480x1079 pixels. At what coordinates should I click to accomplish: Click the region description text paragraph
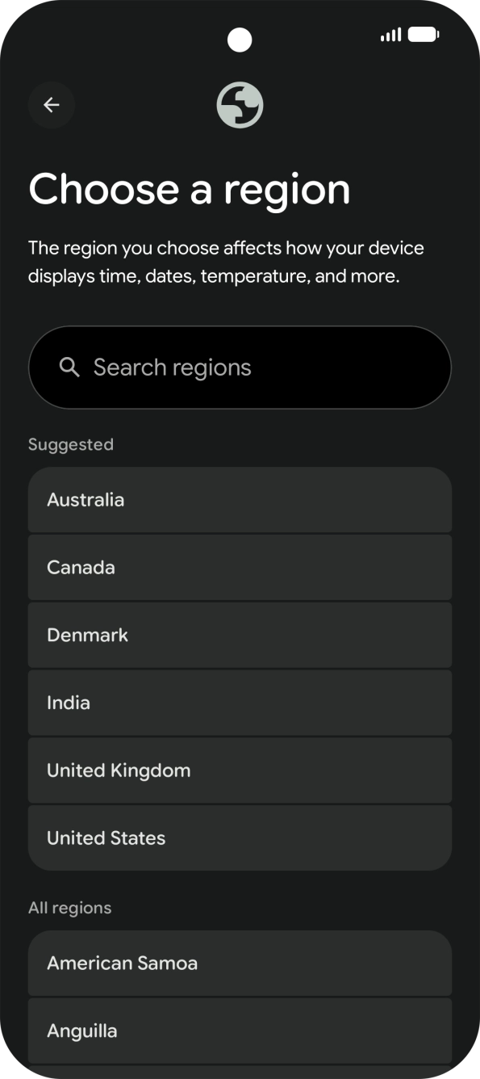point(227,261)
